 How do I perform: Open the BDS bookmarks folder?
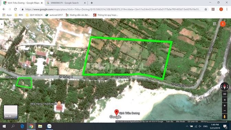pyautogui.click(x=19, y=15)
